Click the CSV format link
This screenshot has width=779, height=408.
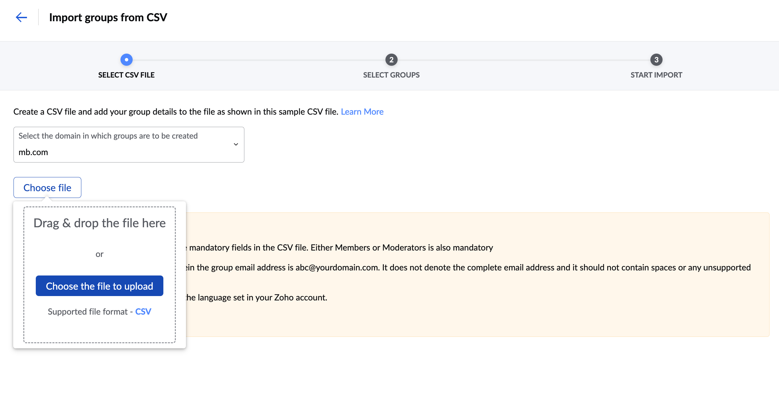[x=143, y=312]
